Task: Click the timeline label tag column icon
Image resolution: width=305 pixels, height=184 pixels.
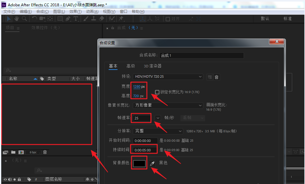Action: pyautogui.click(x=29, y=179)
